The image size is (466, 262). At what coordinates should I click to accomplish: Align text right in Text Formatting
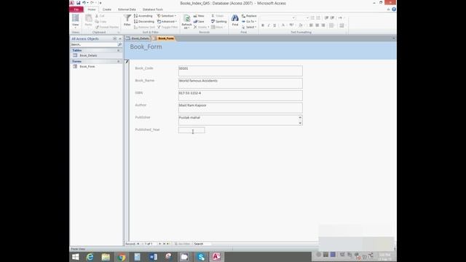pyautogui.click(x=323, y=25)
